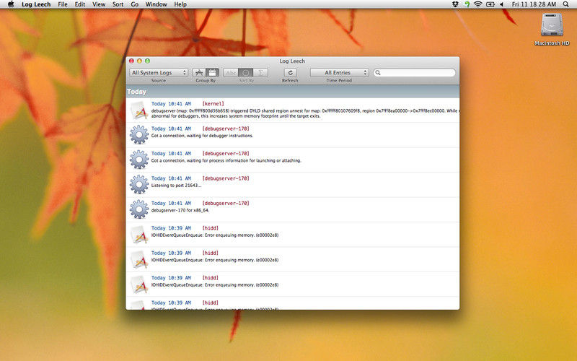Click the magnifier icon in search field
The height and width of the screenshot is (361, 577).
click(x=378, y=73)
